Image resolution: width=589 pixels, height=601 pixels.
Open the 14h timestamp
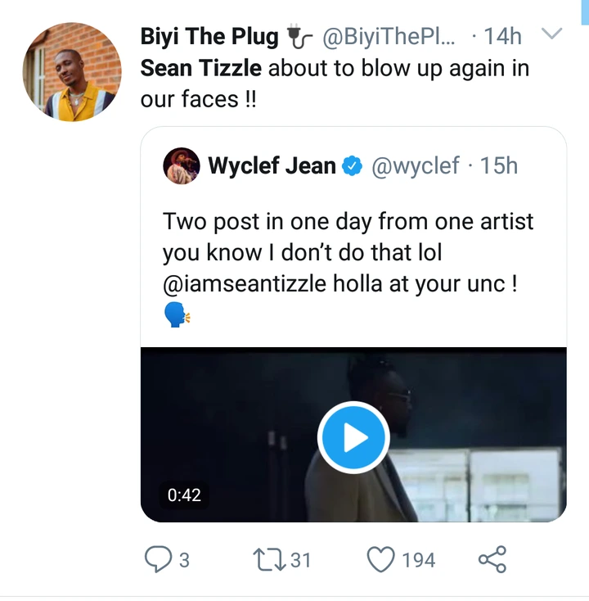[x=503, y=36]
